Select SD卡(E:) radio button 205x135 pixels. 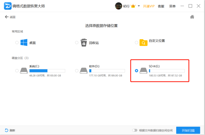click(137, 71)
